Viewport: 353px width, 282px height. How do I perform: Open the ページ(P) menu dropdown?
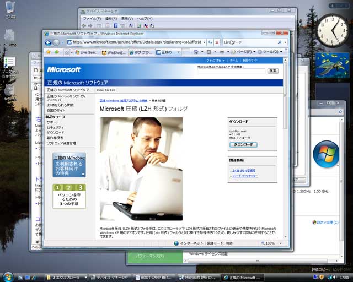[243, 52]
